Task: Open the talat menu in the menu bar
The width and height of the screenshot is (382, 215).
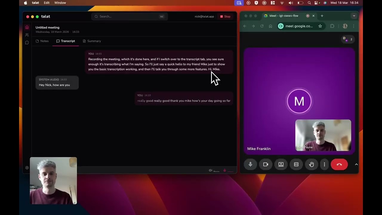Action: tap(36, 3)
